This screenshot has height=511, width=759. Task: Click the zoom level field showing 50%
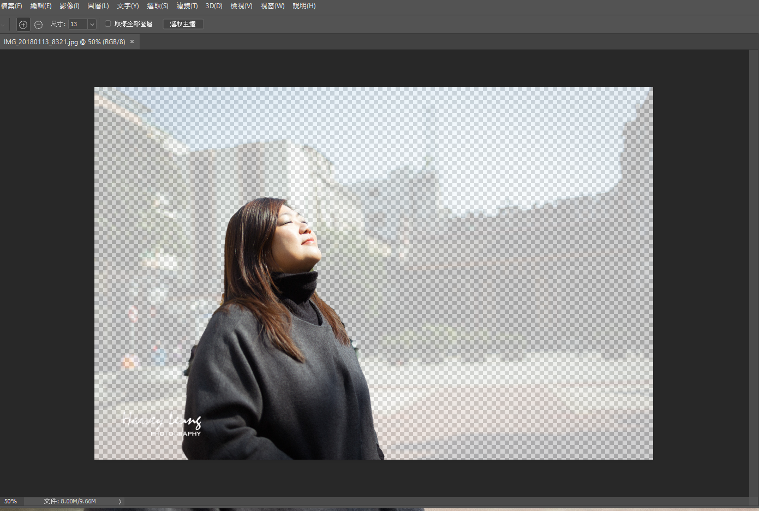10,501
